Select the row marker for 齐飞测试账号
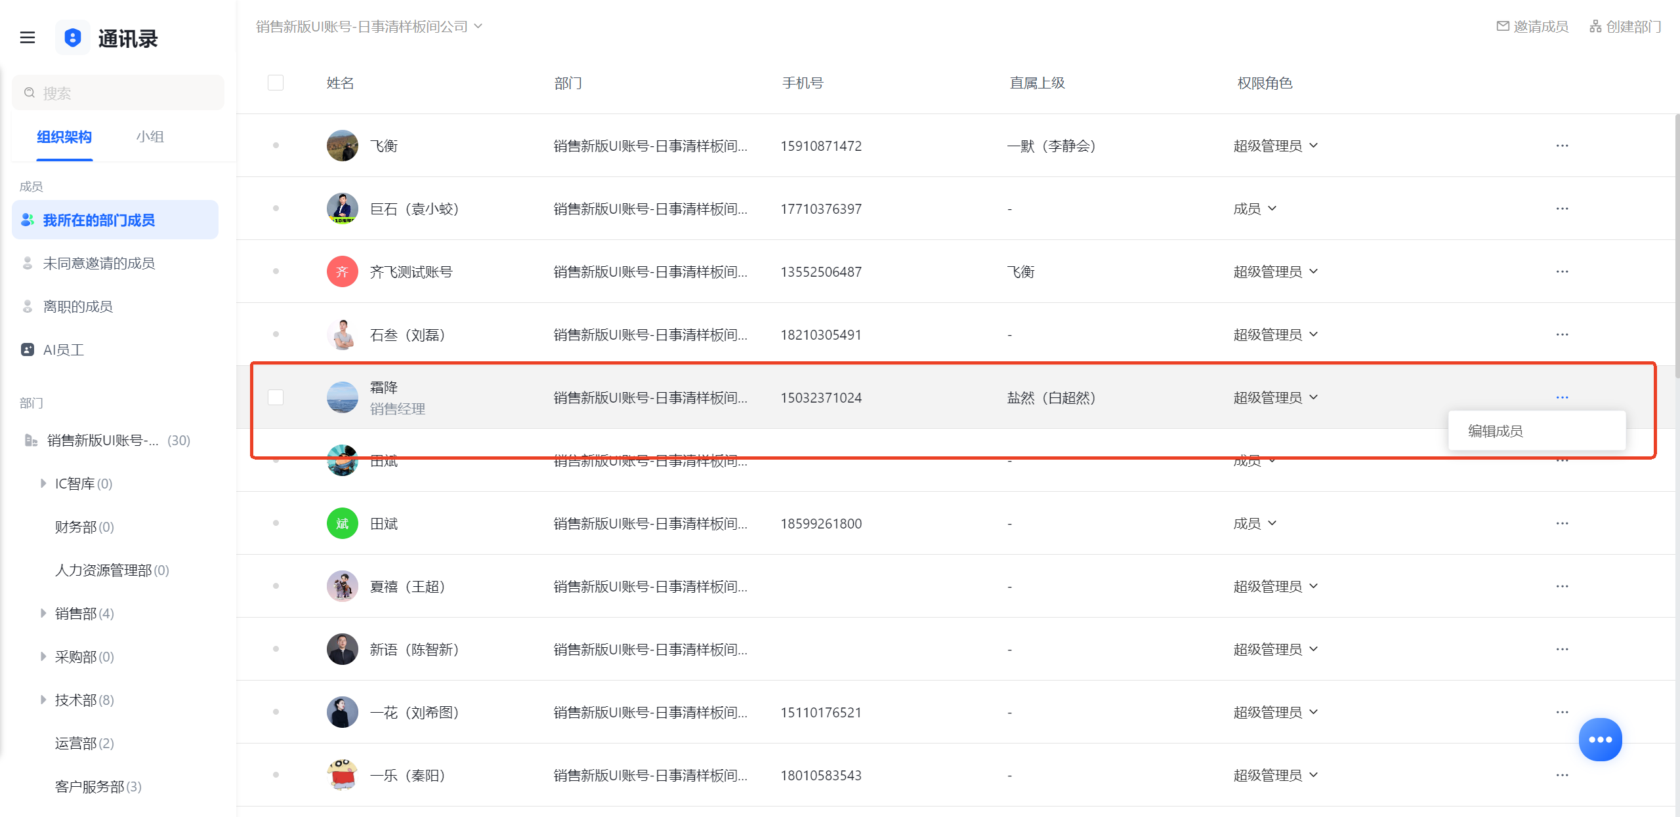The height and width of the screenshot is (817, 1680). click(x=276, y=271)
